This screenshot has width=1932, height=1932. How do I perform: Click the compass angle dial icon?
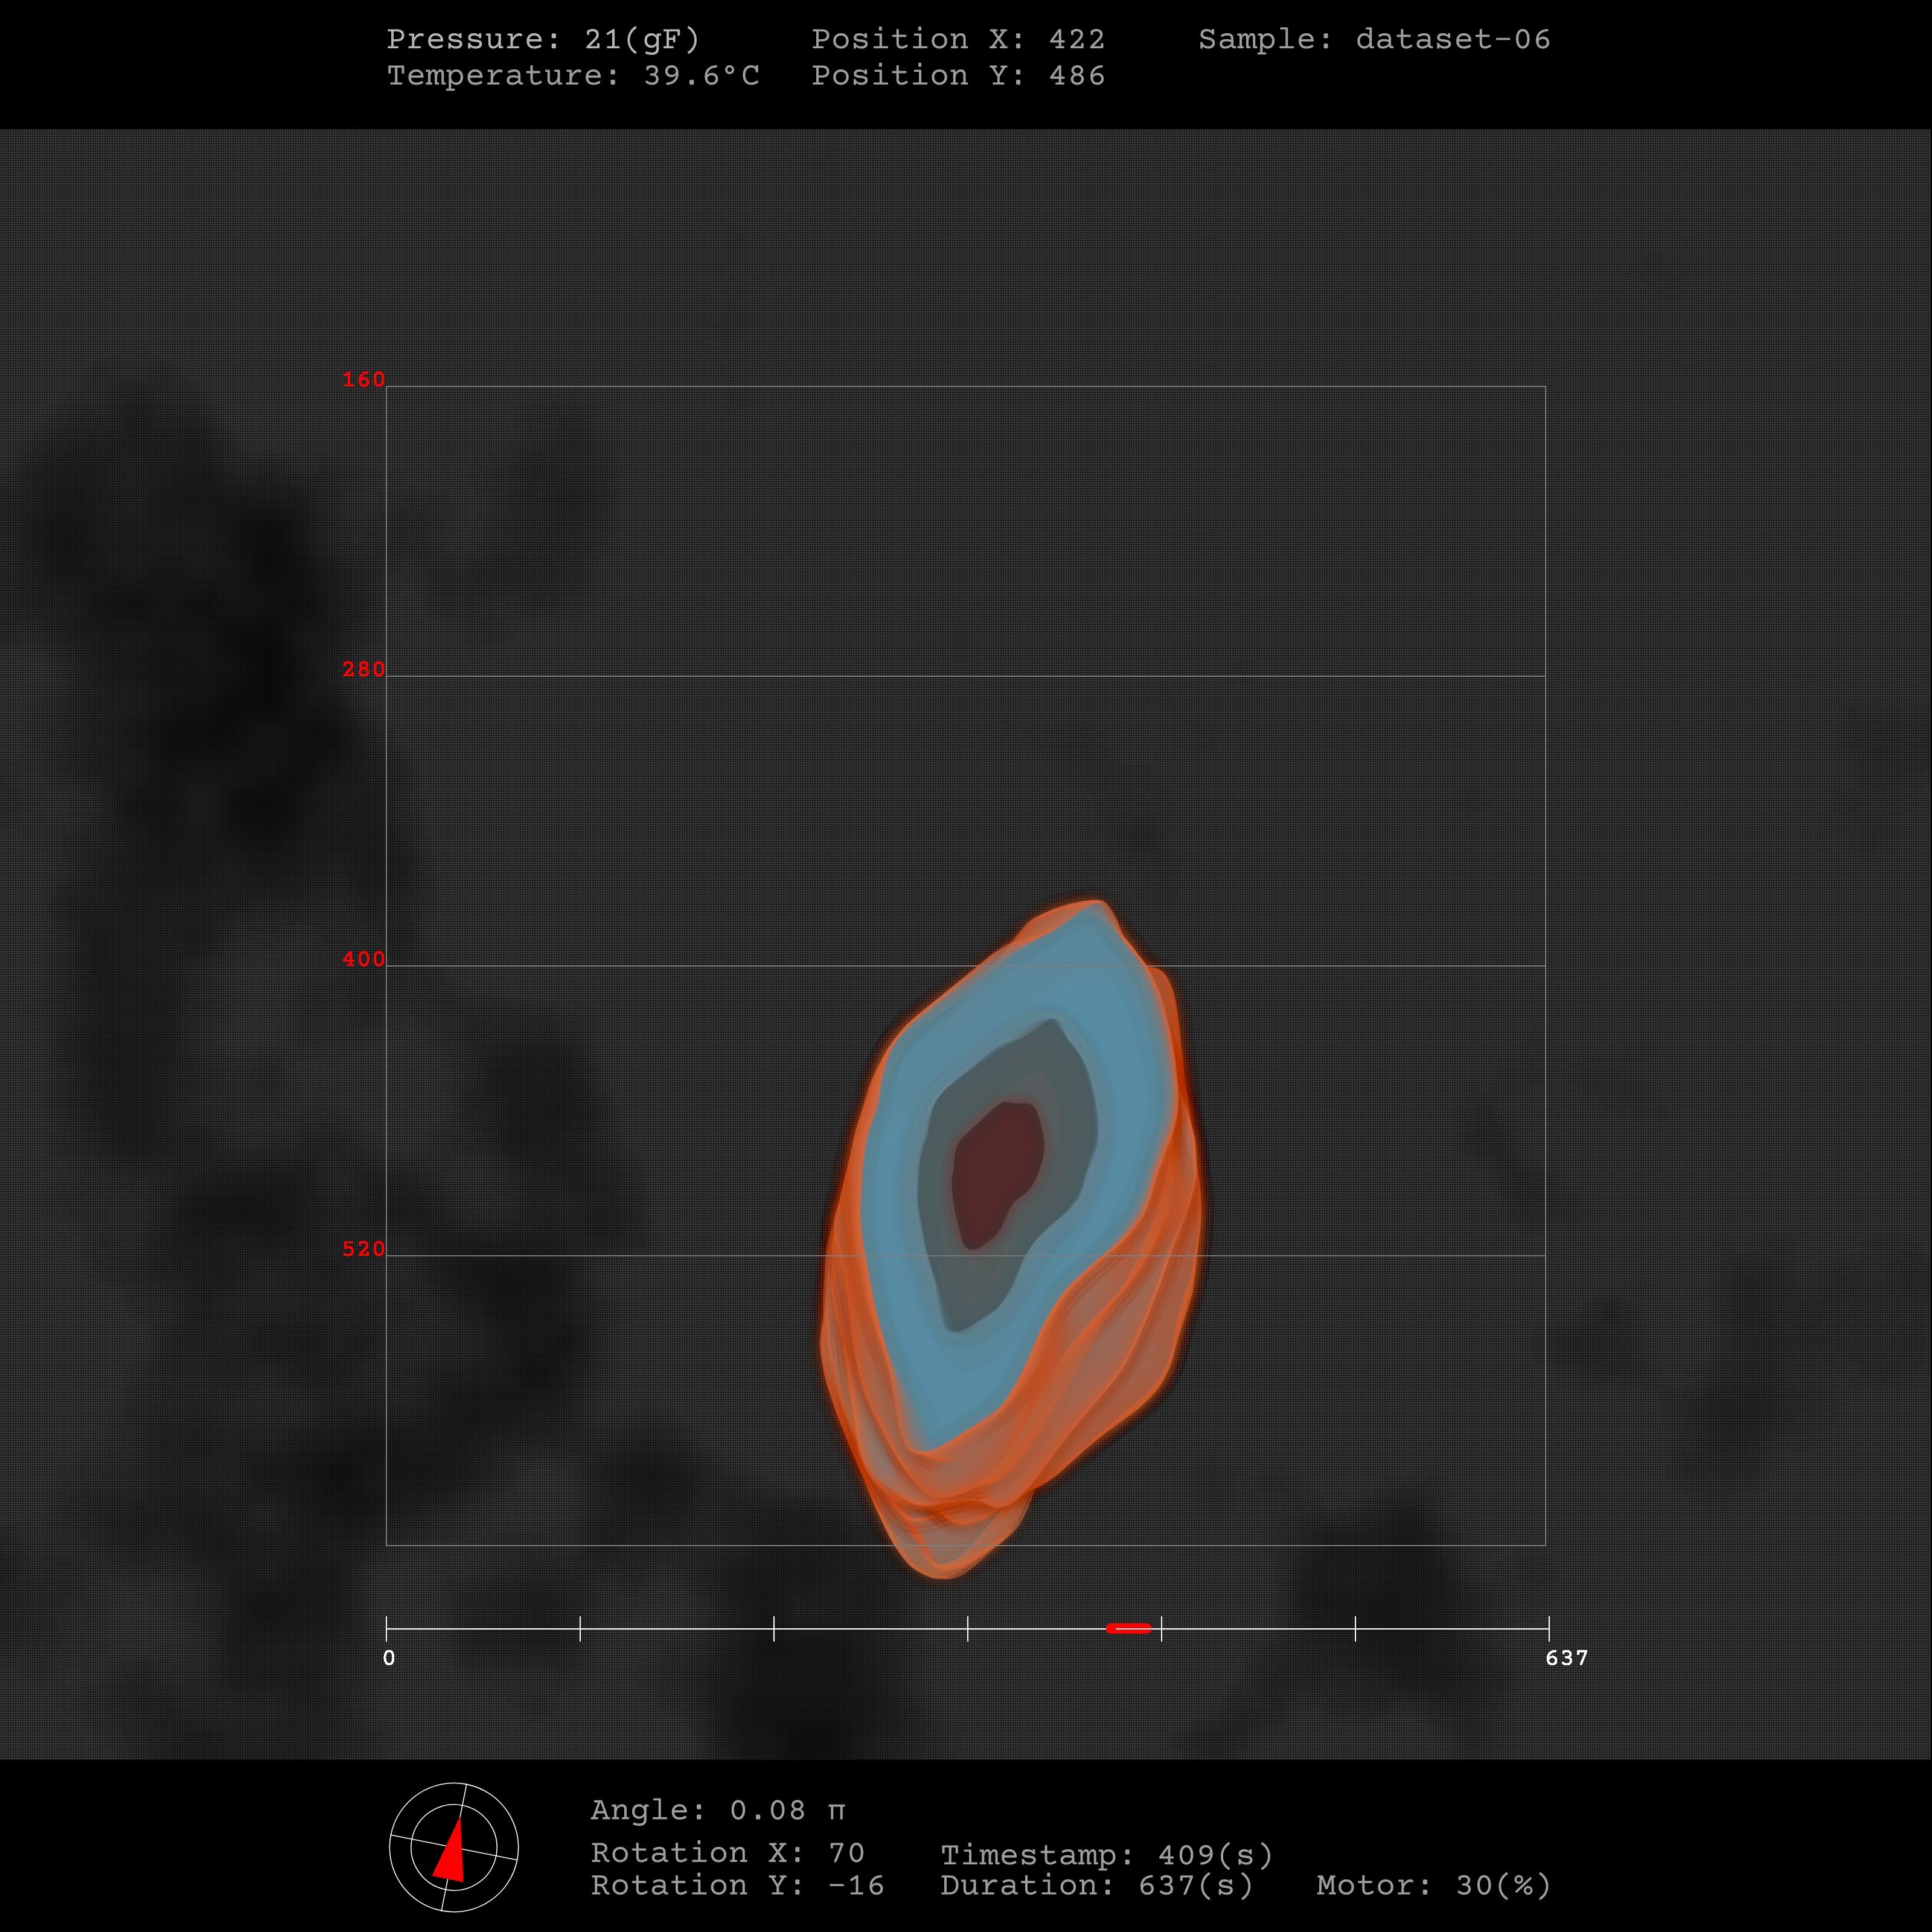(x=453, y=1847)
